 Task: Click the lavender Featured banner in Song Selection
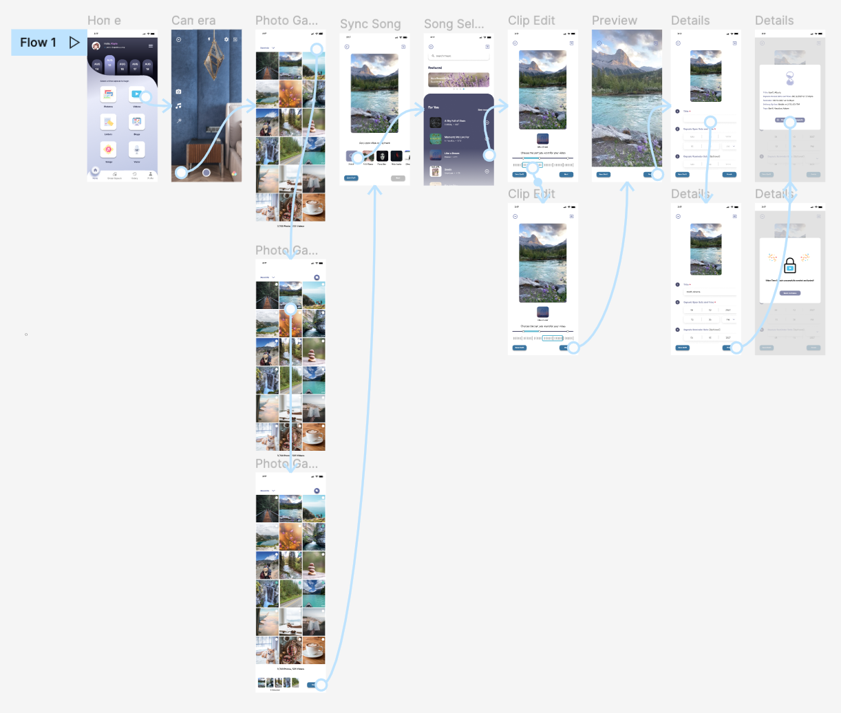[x=459, y=79]
